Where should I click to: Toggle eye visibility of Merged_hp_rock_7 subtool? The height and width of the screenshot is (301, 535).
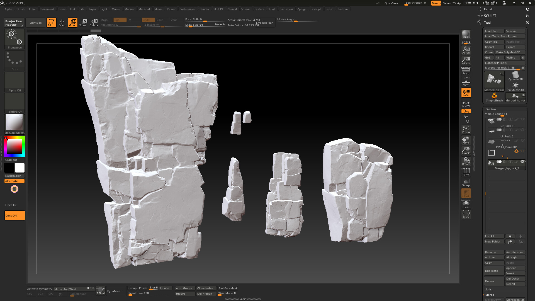tap(522, 162)
